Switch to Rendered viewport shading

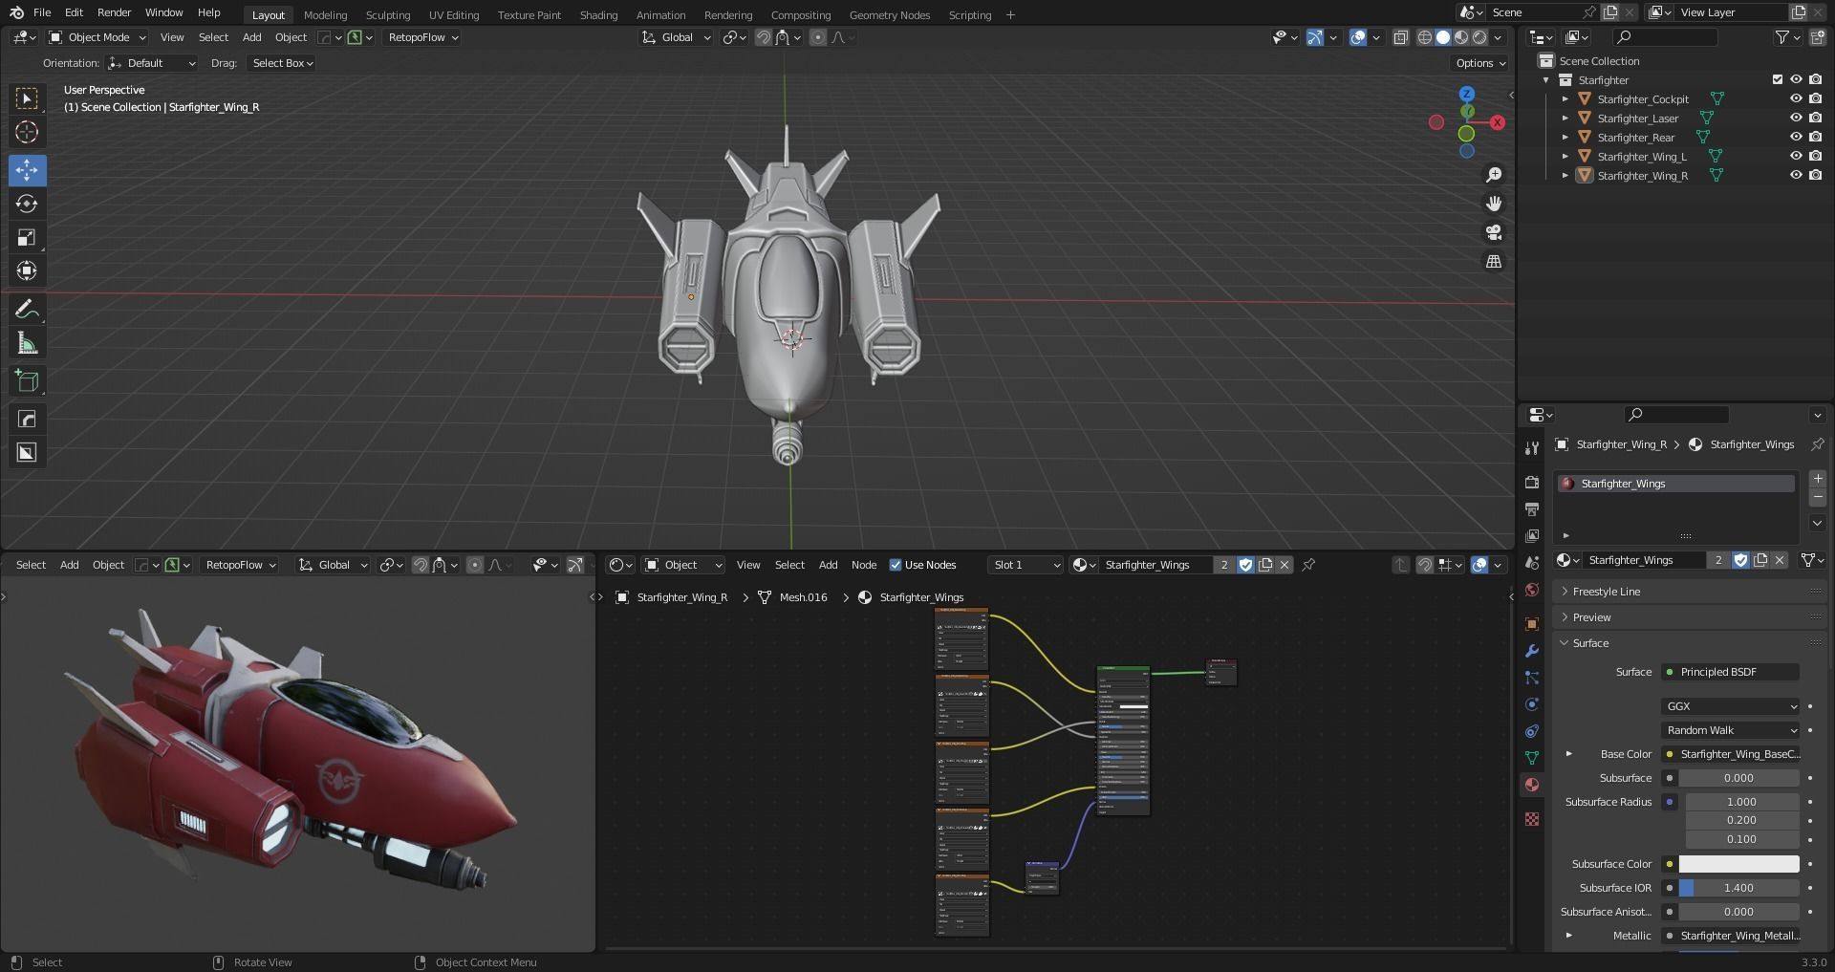pyautogui.click(x=1479, y=37)
